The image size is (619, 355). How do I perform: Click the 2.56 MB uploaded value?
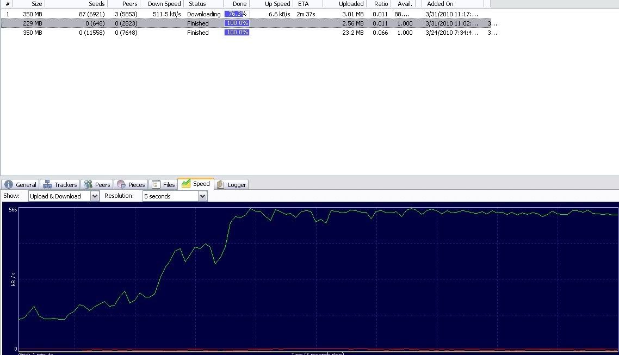point(352,23)
